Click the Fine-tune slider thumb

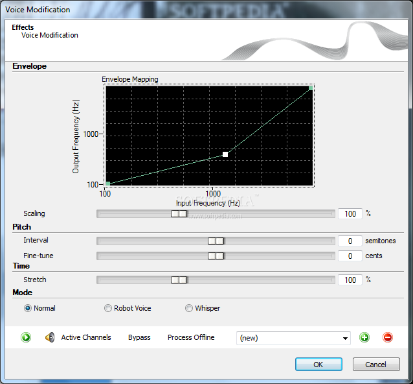(216, 256)
